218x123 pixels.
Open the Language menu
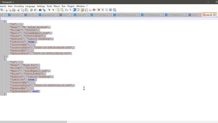(x=30, y=6)
